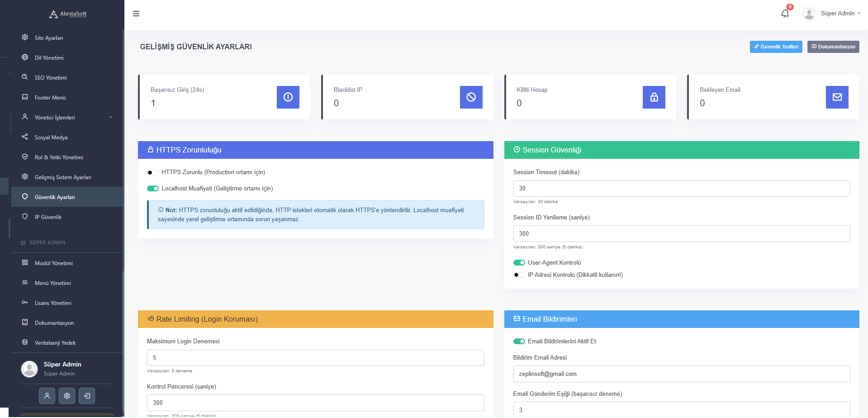Click the Bekleyen Email envelope icon
The width and height of the screenshot is (868, 418).
click(837, 97)
